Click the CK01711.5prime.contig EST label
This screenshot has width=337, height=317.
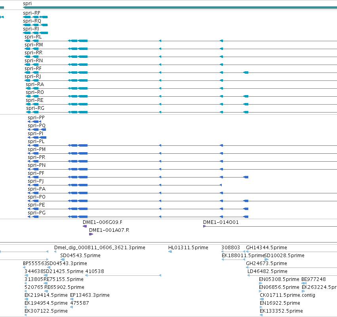point(287,295)
